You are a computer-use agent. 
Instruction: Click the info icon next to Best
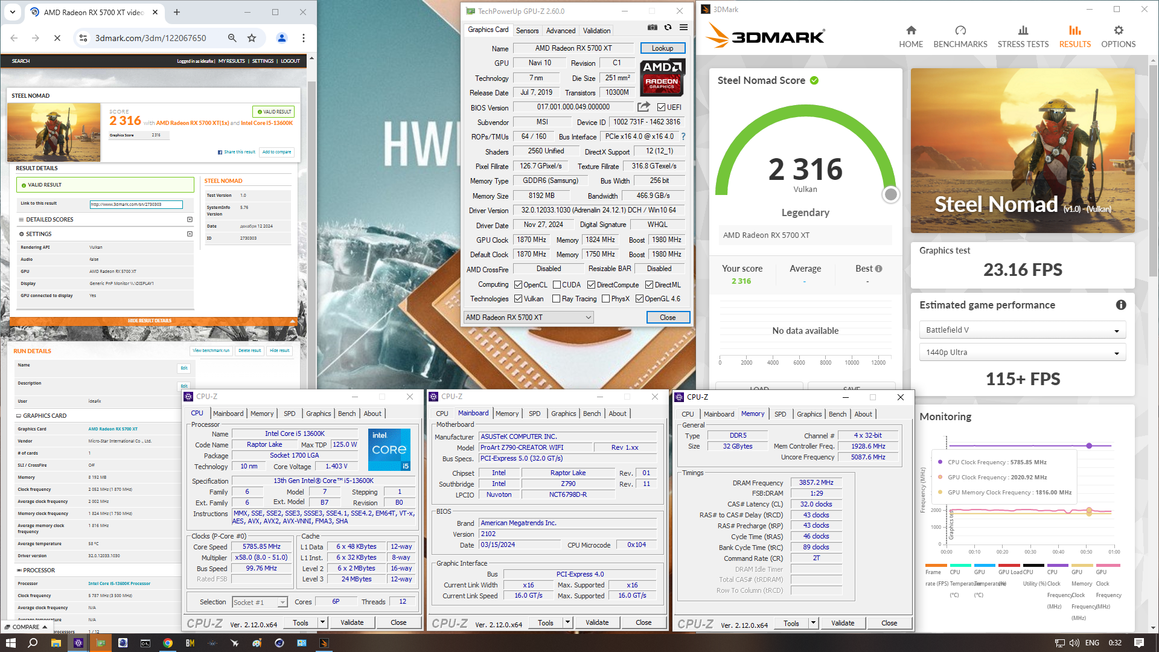[878, 269]
